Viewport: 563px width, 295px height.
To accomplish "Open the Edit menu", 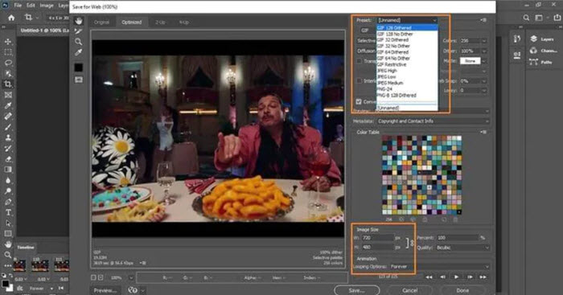I will click(x=31, y=6).
